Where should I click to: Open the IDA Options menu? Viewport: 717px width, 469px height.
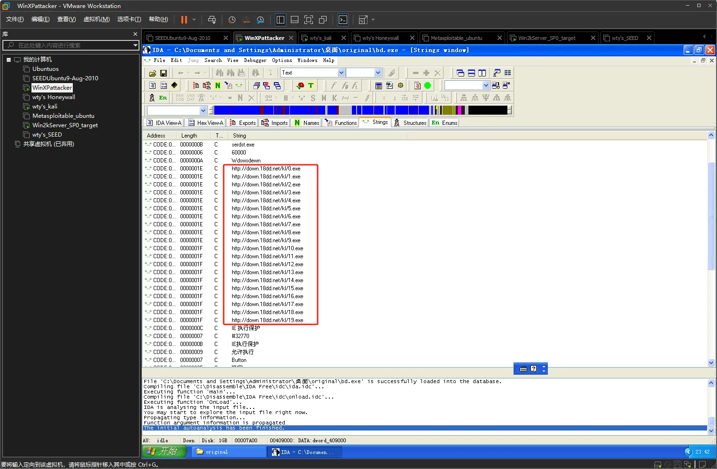coord(282,60)
